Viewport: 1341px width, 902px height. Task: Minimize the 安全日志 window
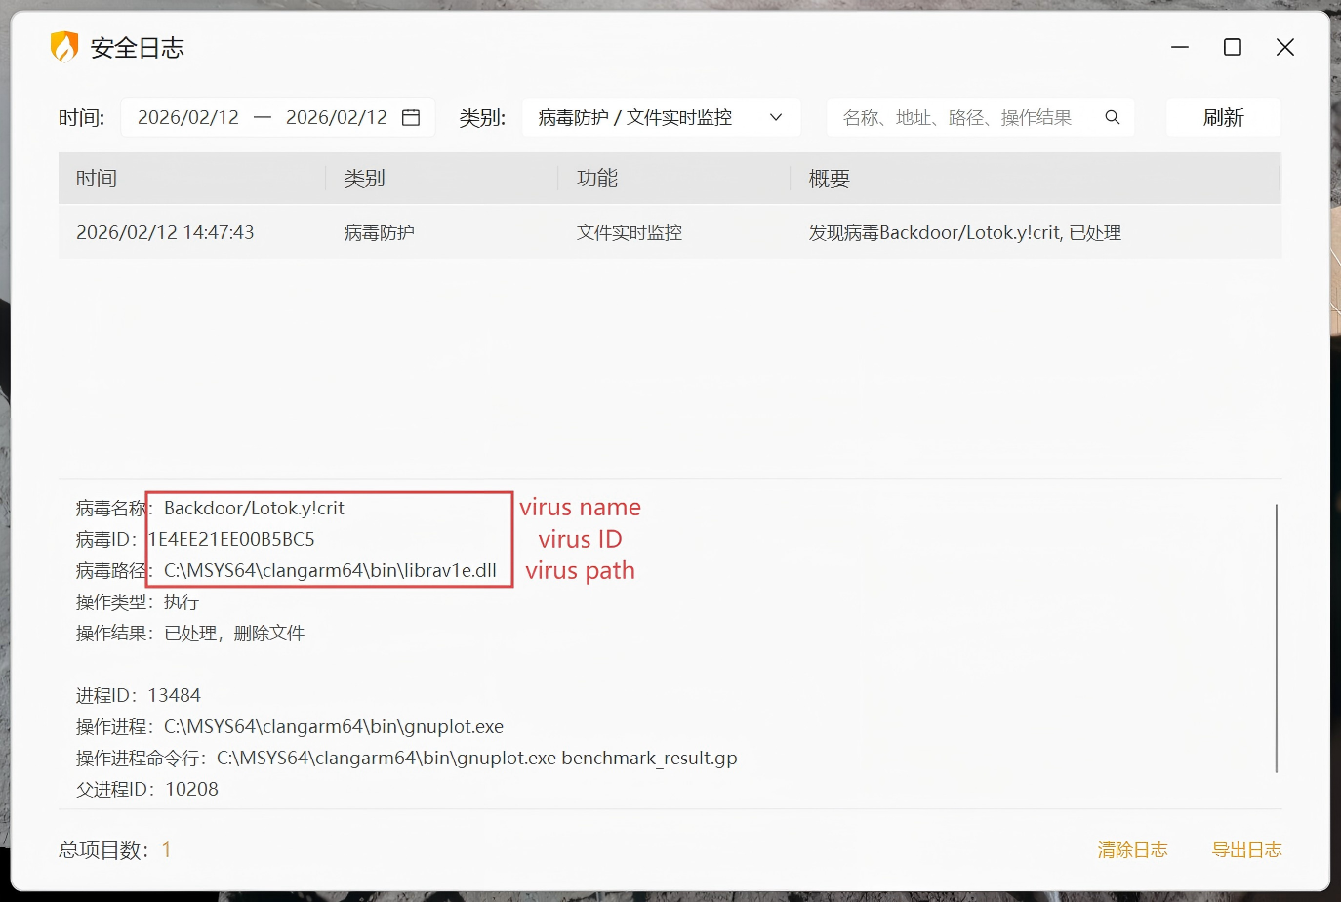tap(1180, 47)
